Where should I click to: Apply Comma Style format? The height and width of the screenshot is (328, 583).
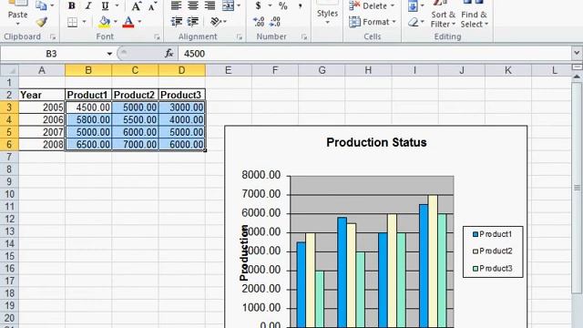300,5
